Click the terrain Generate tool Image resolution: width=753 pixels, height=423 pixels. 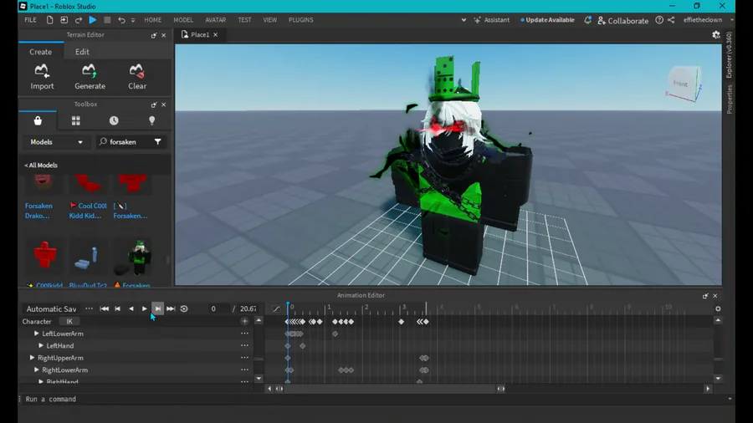coord(90,77)
